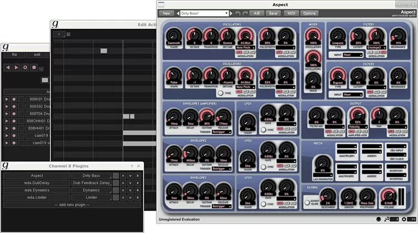418x233 pixels.
Task: Click the play transport button in main window
Action: [x=16, y=67]
